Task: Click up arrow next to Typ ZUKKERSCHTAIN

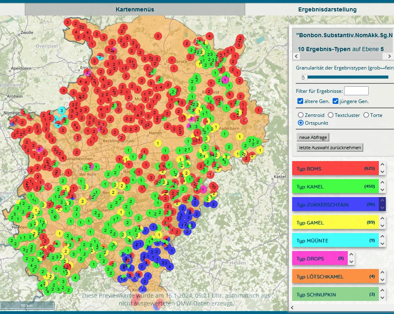Action: (x=382, y=201)
